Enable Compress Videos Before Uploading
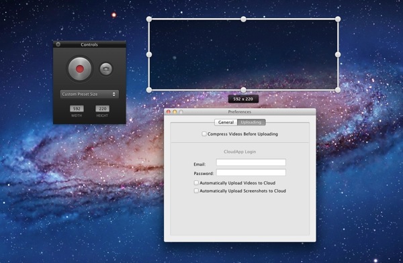The width and height of the screenshot is (403, 263). click(x=204, y=134)
